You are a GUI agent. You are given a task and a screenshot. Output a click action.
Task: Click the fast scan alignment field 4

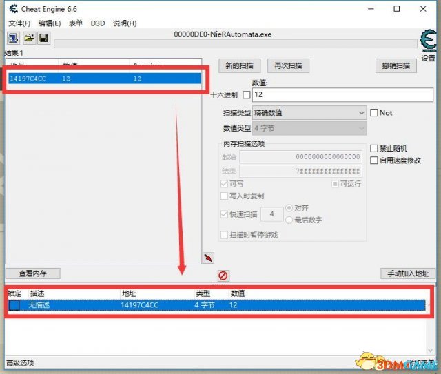click(272, 214)
